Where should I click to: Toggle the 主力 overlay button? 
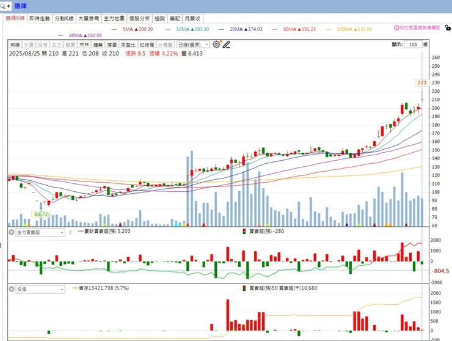point(56,45)
